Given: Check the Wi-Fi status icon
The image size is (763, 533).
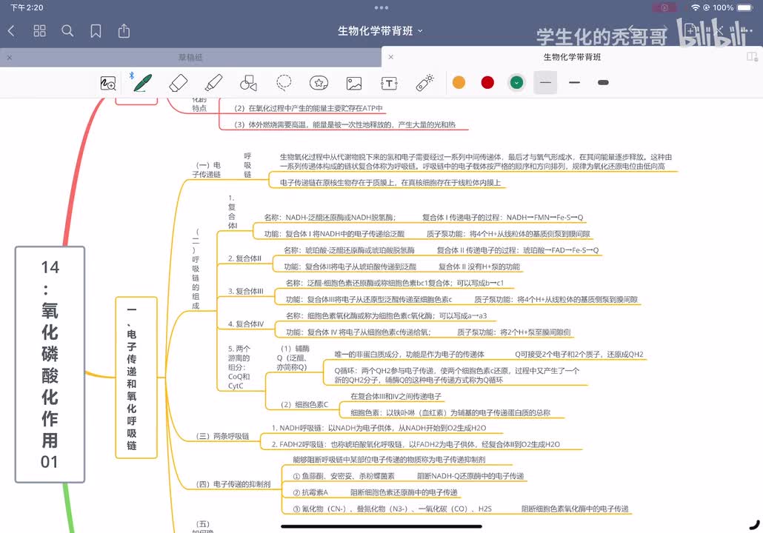Looking at the screenshot, I should [696, 8].
